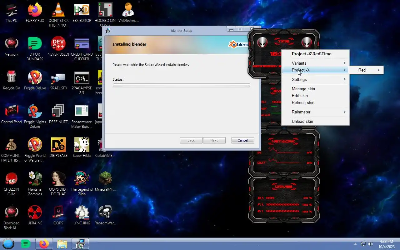Open the Plants vs Zombies shortcut
400x250 pixels.
[35, 183]
